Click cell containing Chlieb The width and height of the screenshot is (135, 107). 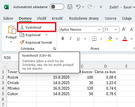pyautogui.click(x=22, y=83)
